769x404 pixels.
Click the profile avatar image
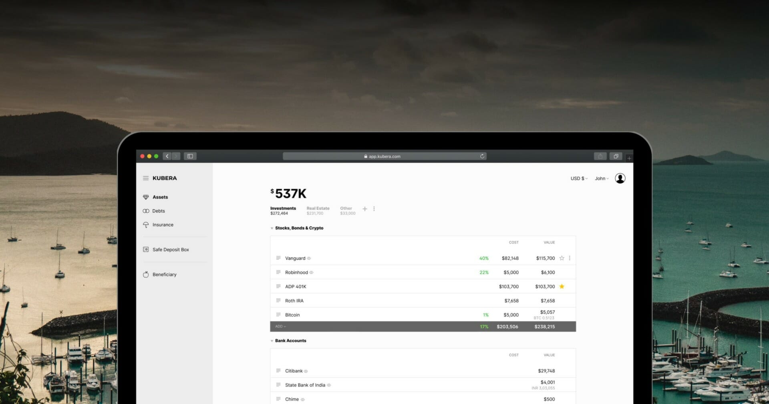[620, 178]
